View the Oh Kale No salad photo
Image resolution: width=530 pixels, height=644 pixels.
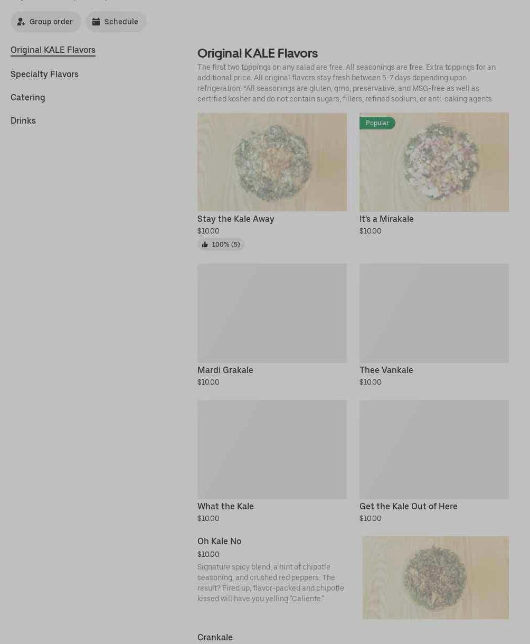[436, 577]
